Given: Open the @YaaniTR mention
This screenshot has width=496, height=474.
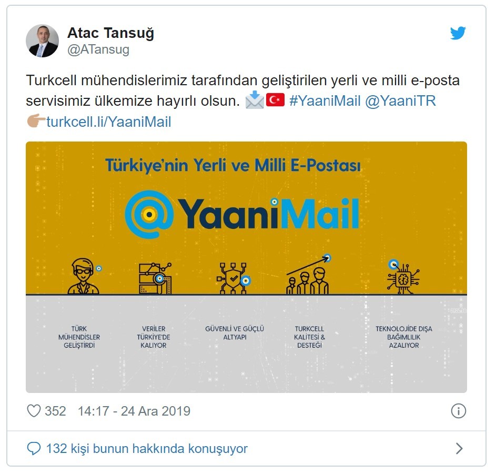Looking at the screenshot, I should pos(400,101).
